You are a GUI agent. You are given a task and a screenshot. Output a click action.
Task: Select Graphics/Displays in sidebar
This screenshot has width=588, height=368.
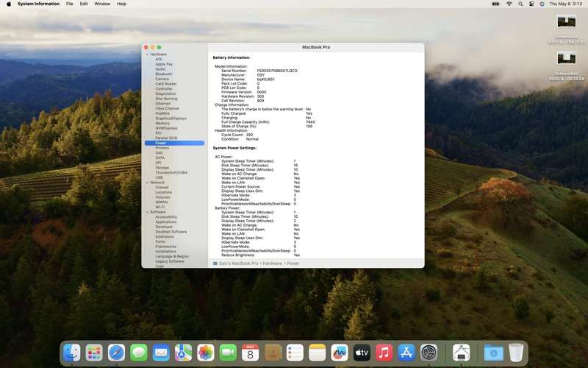(171, 118)
